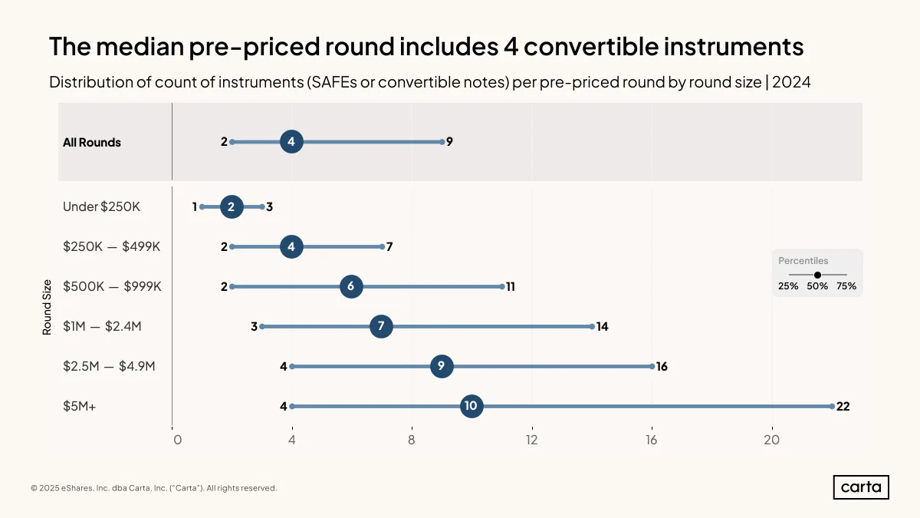
Task: Select the 75th percentile value 16
Action: [x=662, y=366]
